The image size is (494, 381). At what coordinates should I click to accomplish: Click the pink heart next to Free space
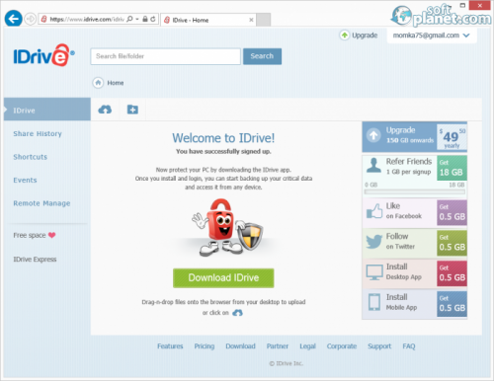click(51, 235)
